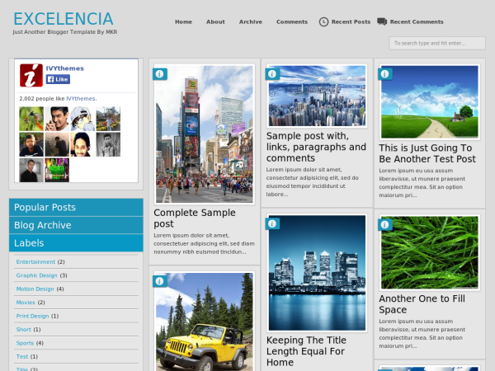
Task: Open Sample post with links title
Action: [316, 147]
